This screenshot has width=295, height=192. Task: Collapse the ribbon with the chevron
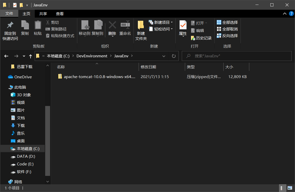(285, 14)
